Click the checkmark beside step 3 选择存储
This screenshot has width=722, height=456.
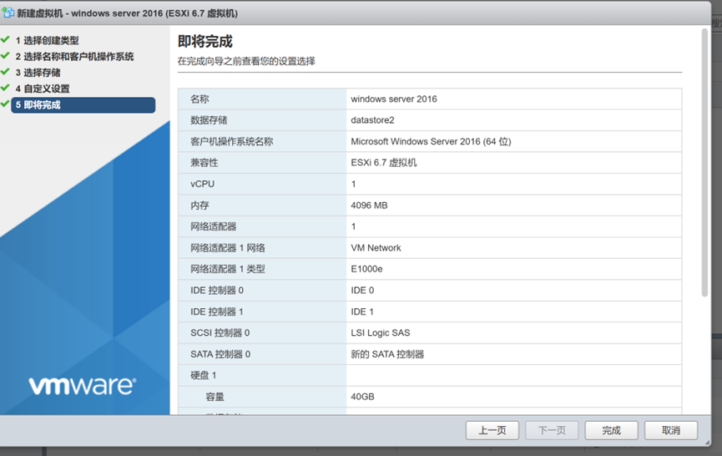(6, 73)
